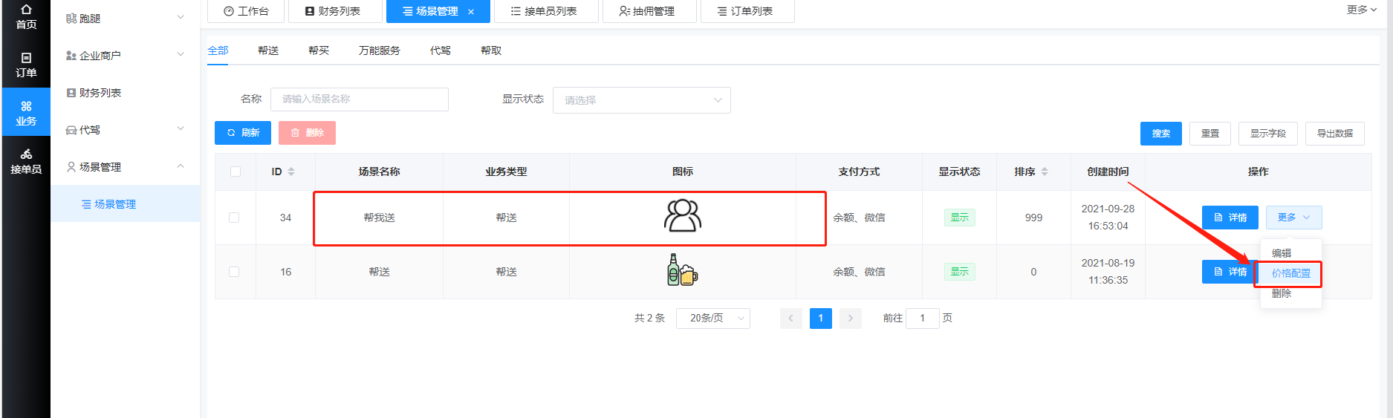Open the 显示状态 select dropdown
Image resolution: width=1393 pixels, height=418 pixels.
click(642, 100)
